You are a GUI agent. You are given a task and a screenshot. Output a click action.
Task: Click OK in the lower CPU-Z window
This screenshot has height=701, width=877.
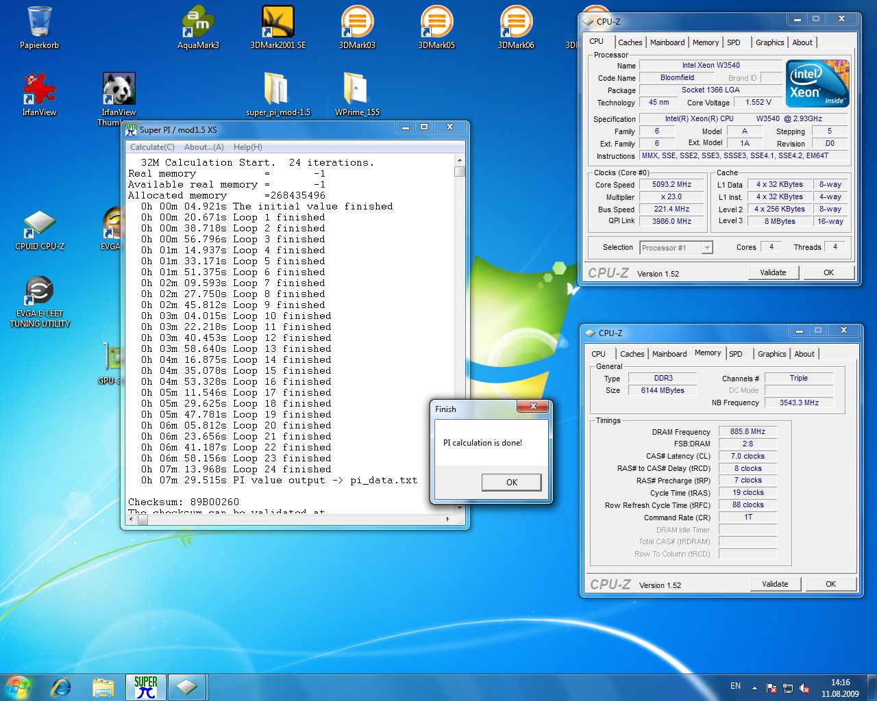tap(830, 584)
